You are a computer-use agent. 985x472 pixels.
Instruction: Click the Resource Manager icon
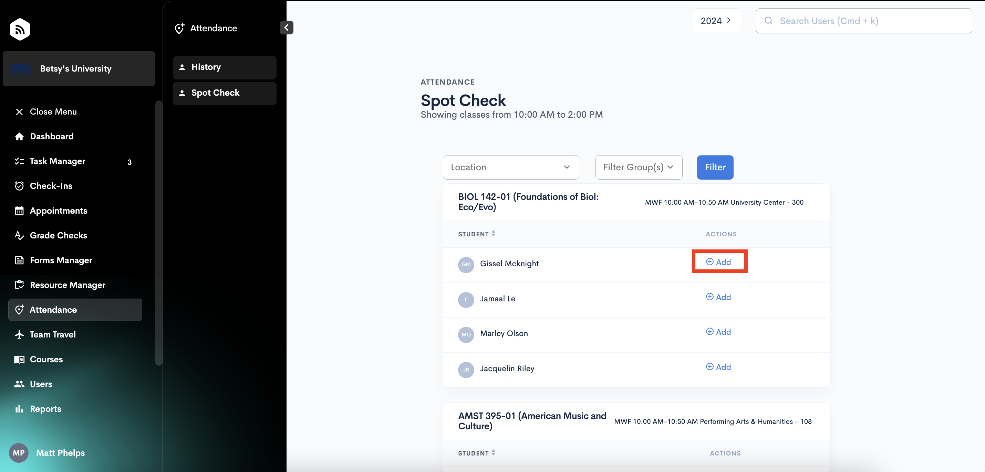tap(19, 285)
